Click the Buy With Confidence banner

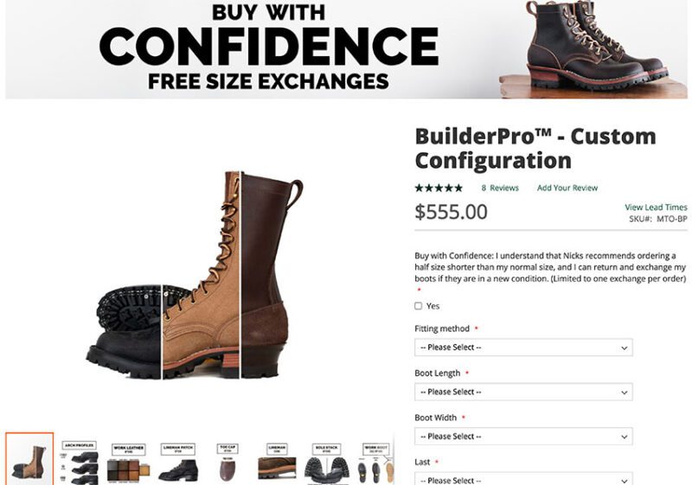click(x=268, y=48)
